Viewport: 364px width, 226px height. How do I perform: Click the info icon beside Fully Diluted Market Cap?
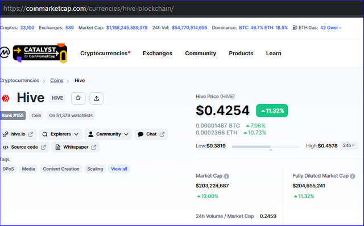(353, 176)
